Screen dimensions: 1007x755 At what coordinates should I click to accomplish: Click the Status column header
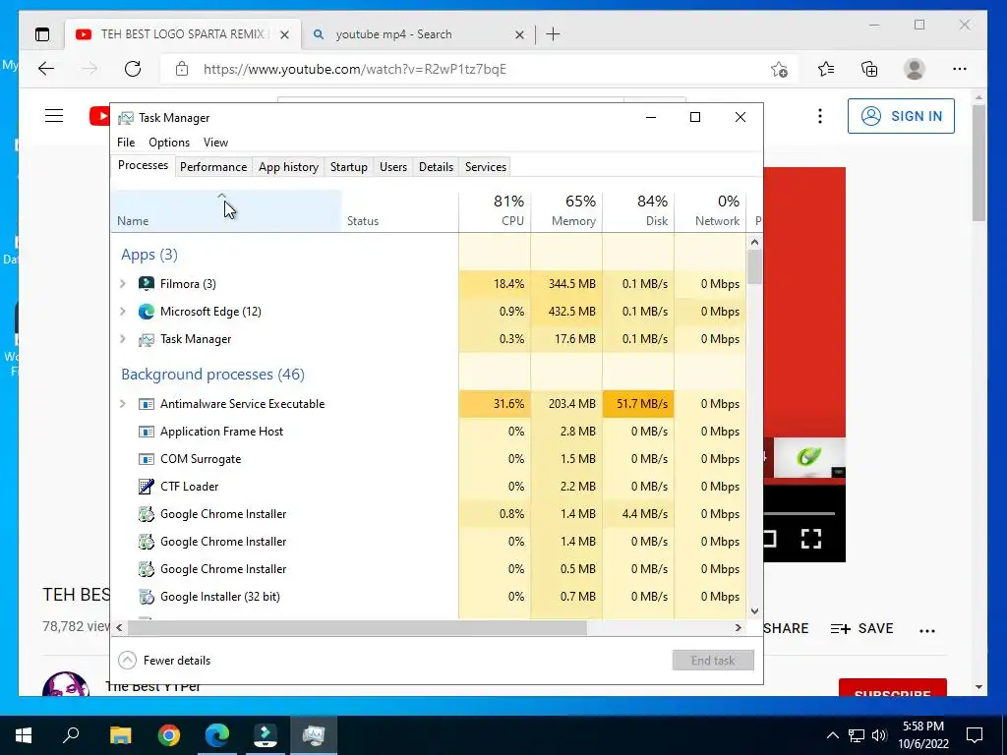pyautogui.click(x=400, y=211)
